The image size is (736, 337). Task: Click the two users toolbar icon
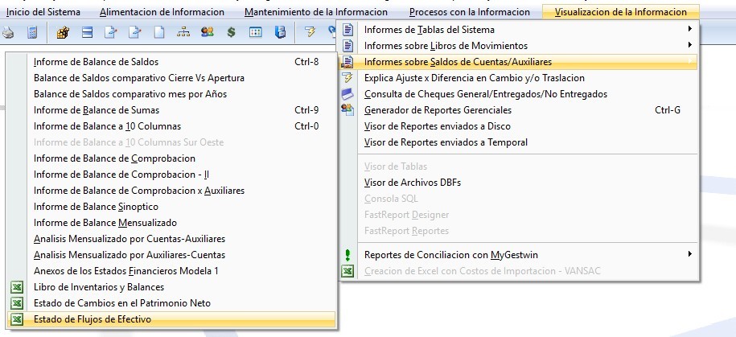point(207,33)
